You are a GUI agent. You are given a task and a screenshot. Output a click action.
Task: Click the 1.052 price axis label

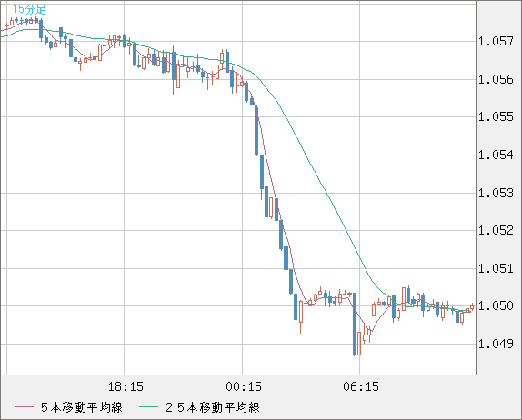coord(496,230)
